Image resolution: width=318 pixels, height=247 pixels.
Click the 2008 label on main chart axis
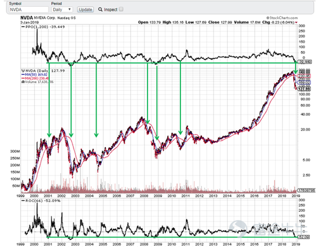click(144, 196)
